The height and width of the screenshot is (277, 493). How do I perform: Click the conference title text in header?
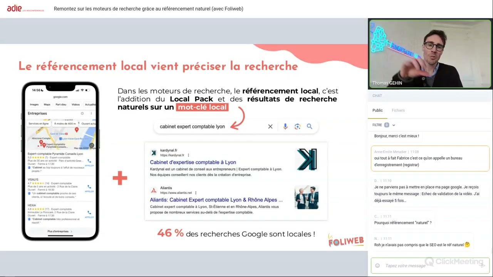click(149, 8)
